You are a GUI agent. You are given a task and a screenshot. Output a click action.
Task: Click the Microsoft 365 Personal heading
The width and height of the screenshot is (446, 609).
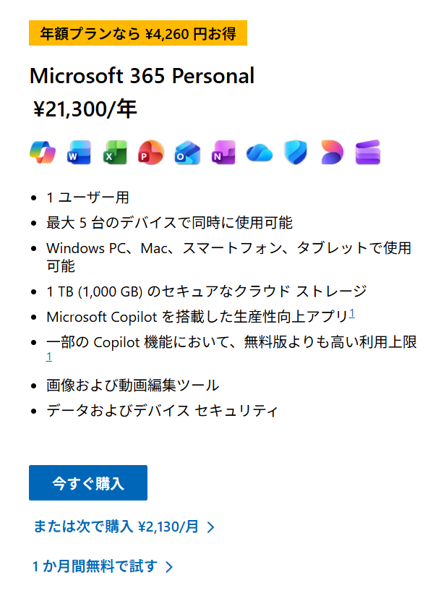pos(142,76)
